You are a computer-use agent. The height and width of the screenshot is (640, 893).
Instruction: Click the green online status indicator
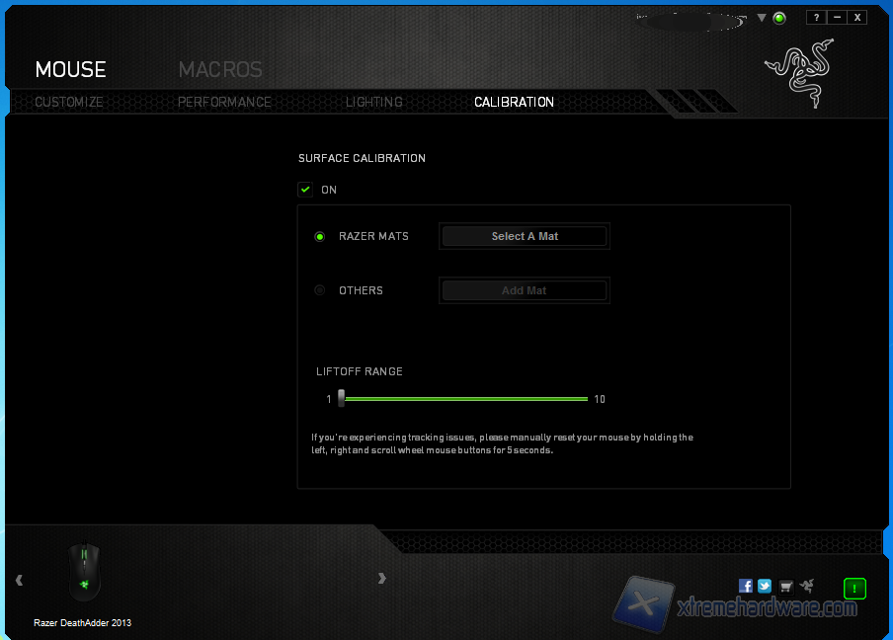[x=779, y=18]
